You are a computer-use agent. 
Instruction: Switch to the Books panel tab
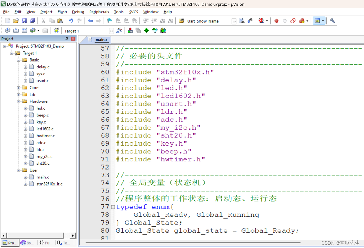(28, 243)
